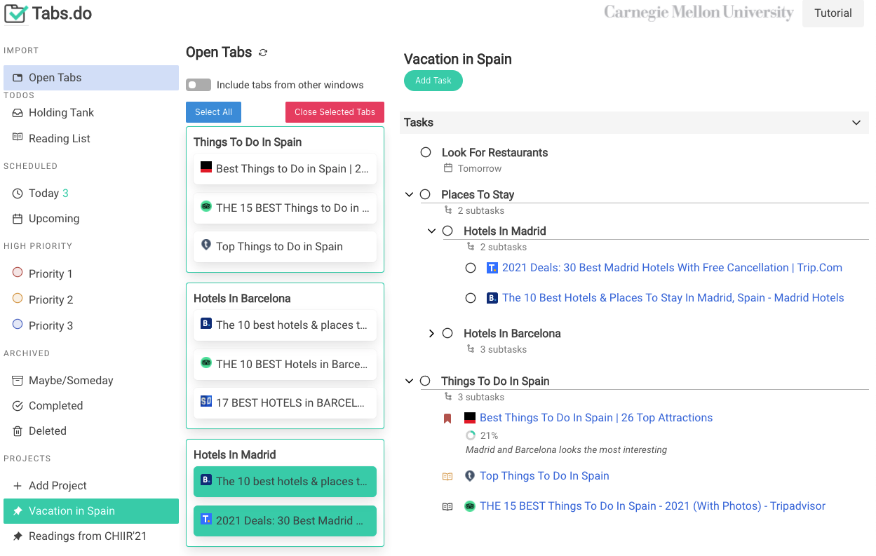Check off the Hotels In Madrid task
Image resolution: width=876 pixels, height=556 pixels.
(448, 231)
